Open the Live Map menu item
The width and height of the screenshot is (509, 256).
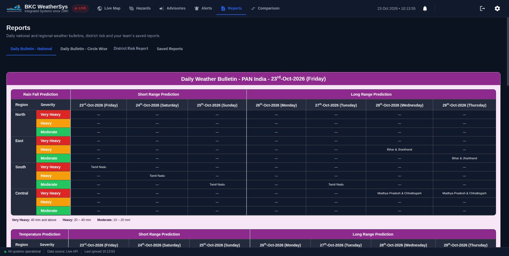[109, 8]
